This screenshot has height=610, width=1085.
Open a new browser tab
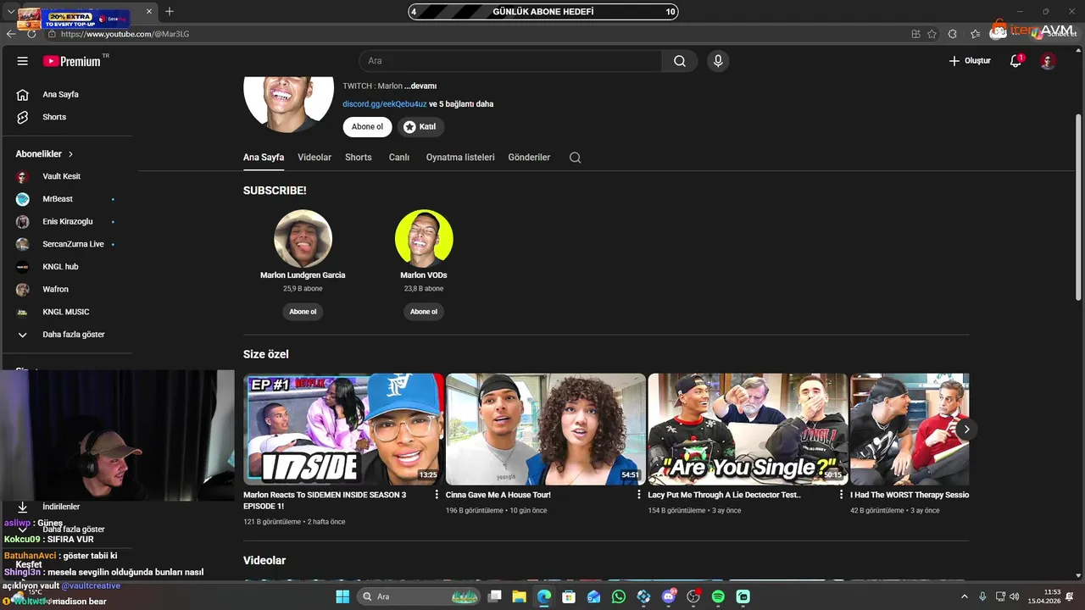click(x=170, y=12)
